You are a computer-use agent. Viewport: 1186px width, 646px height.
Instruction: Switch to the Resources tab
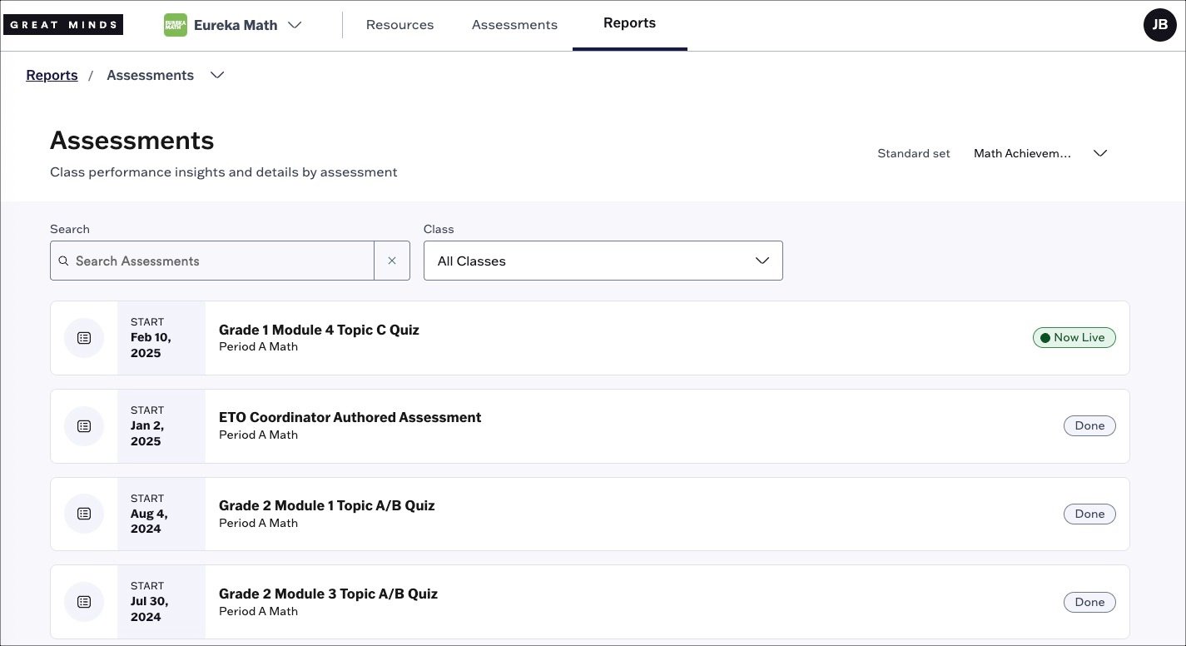coord(399,24)
